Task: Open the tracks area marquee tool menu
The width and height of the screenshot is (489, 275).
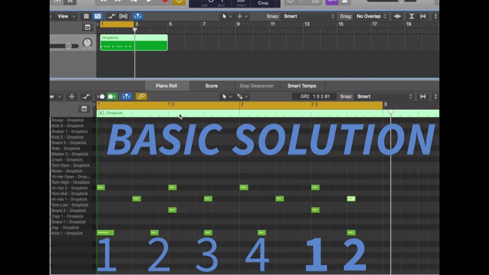Action: pyautogui.click(x=242, y=16)
